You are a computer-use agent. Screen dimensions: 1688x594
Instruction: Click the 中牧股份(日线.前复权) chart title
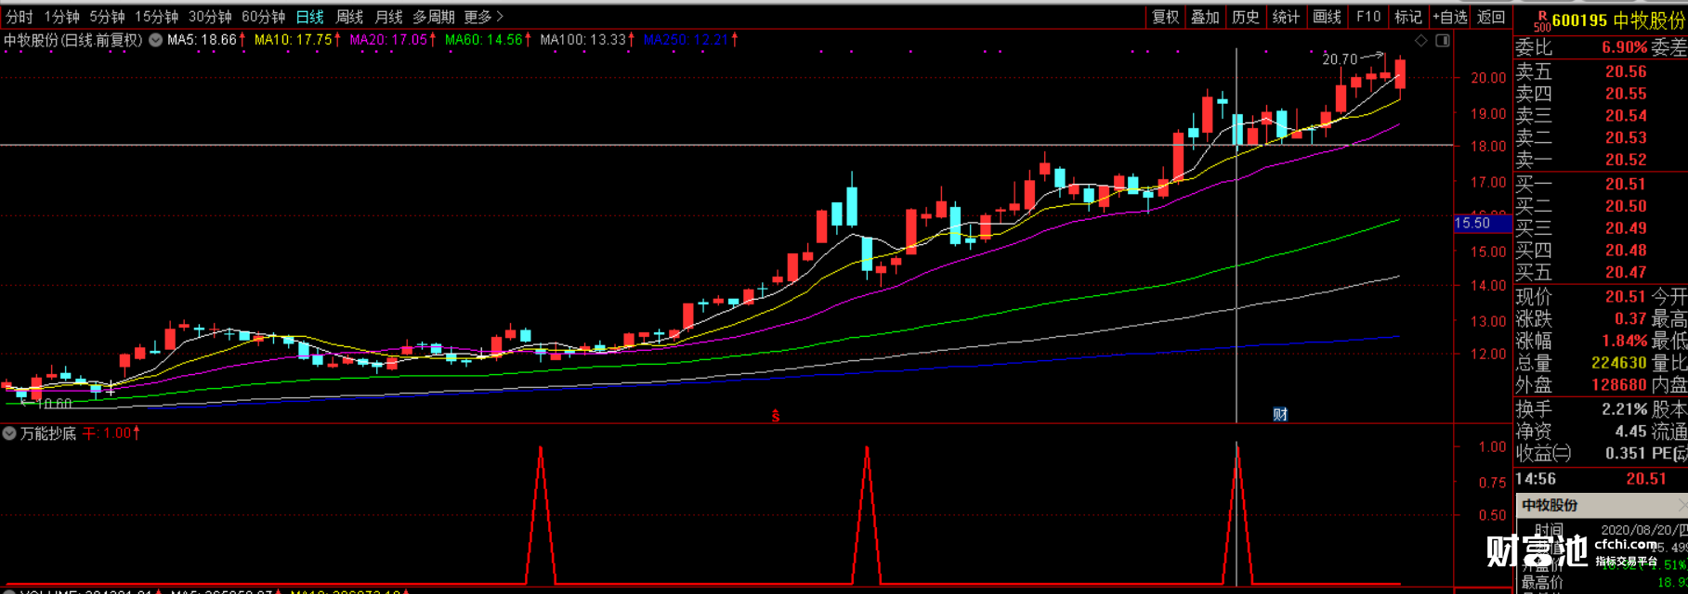[x=73, y=40]
